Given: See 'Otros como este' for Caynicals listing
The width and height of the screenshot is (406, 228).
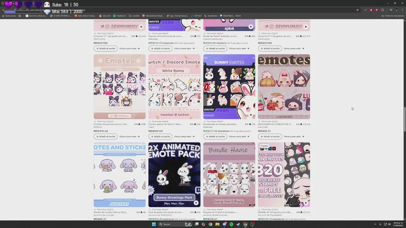Looking at the screenshot, I should [x=294, y=136].
